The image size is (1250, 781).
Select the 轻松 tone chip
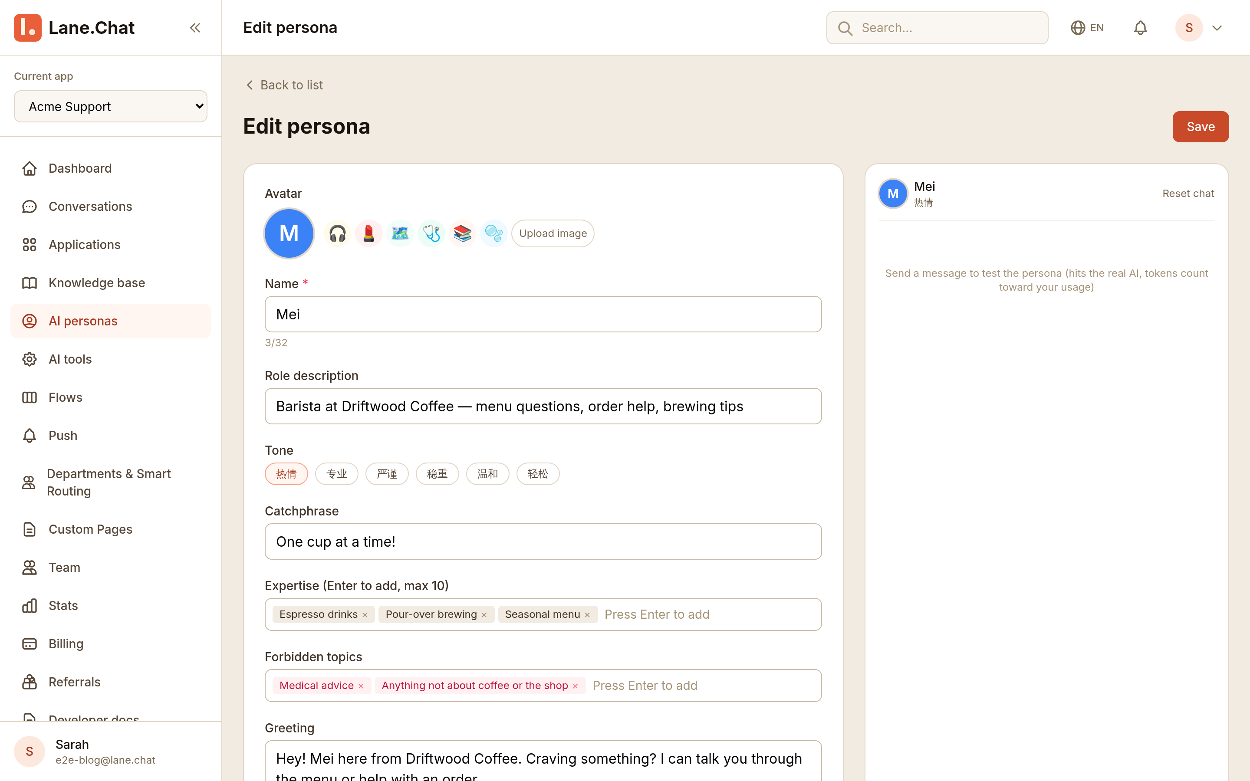click(x=538, y=474)
